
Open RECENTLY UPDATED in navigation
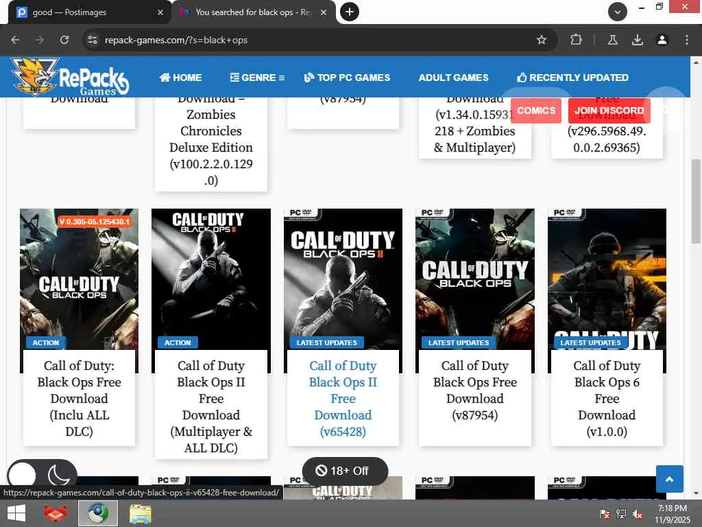pos(572,78)
